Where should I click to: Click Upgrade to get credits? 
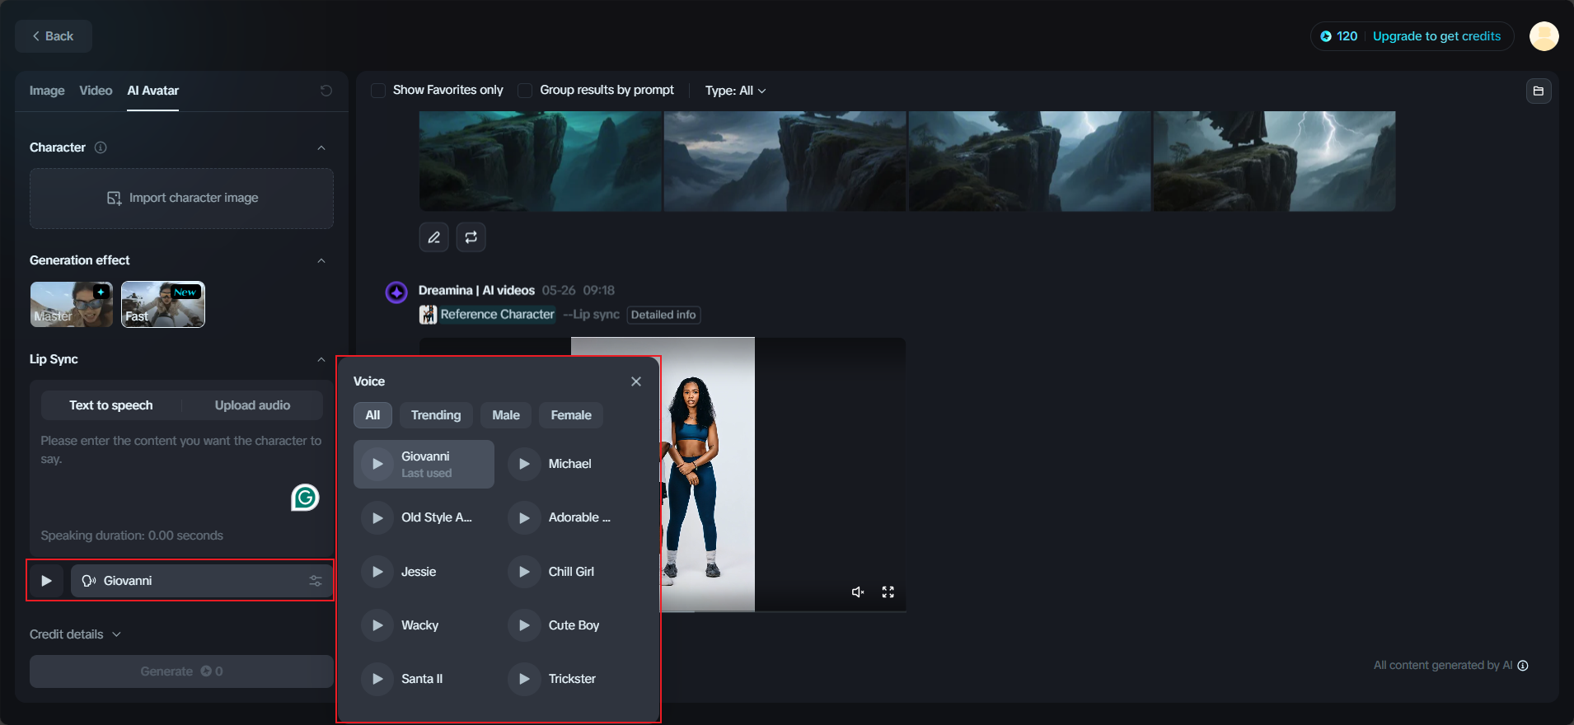(1437, 36)
